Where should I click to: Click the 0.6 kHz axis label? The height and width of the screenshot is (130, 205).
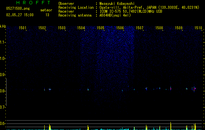[x=3, y=123]
